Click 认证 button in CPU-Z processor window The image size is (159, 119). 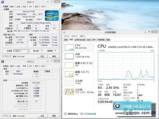click(42, 56)
